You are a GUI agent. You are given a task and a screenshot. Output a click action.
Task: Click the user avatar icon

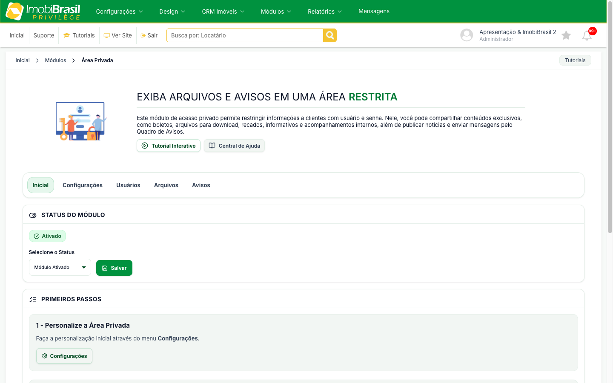467,35
